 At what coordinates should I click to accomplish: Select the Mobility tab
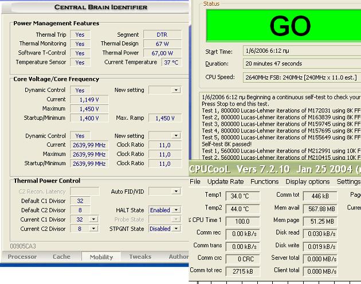pyautogui.click(x=101, y=257)
